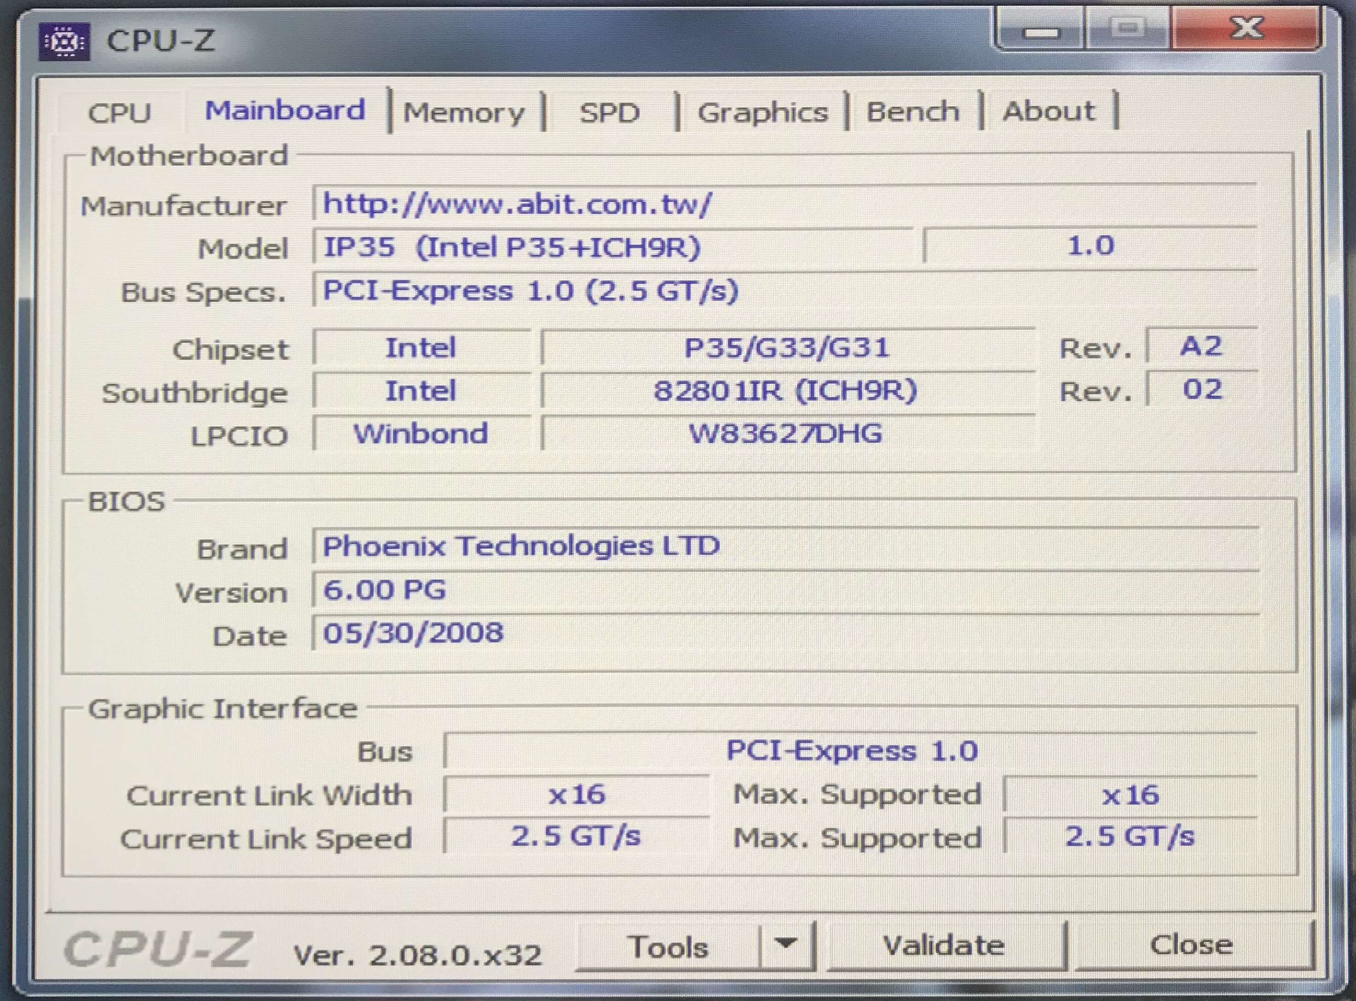Open the CPU tab
The width and height of the screenshot is (1356, 1001).
click(119, 113)
